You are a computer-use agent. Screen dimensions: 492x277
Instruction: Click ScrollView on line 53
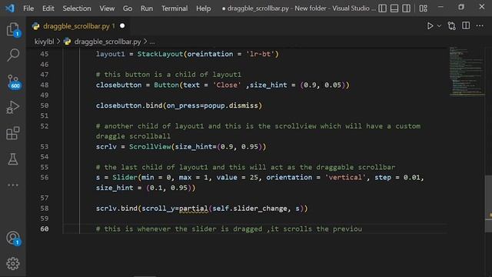tap(150, 147)
